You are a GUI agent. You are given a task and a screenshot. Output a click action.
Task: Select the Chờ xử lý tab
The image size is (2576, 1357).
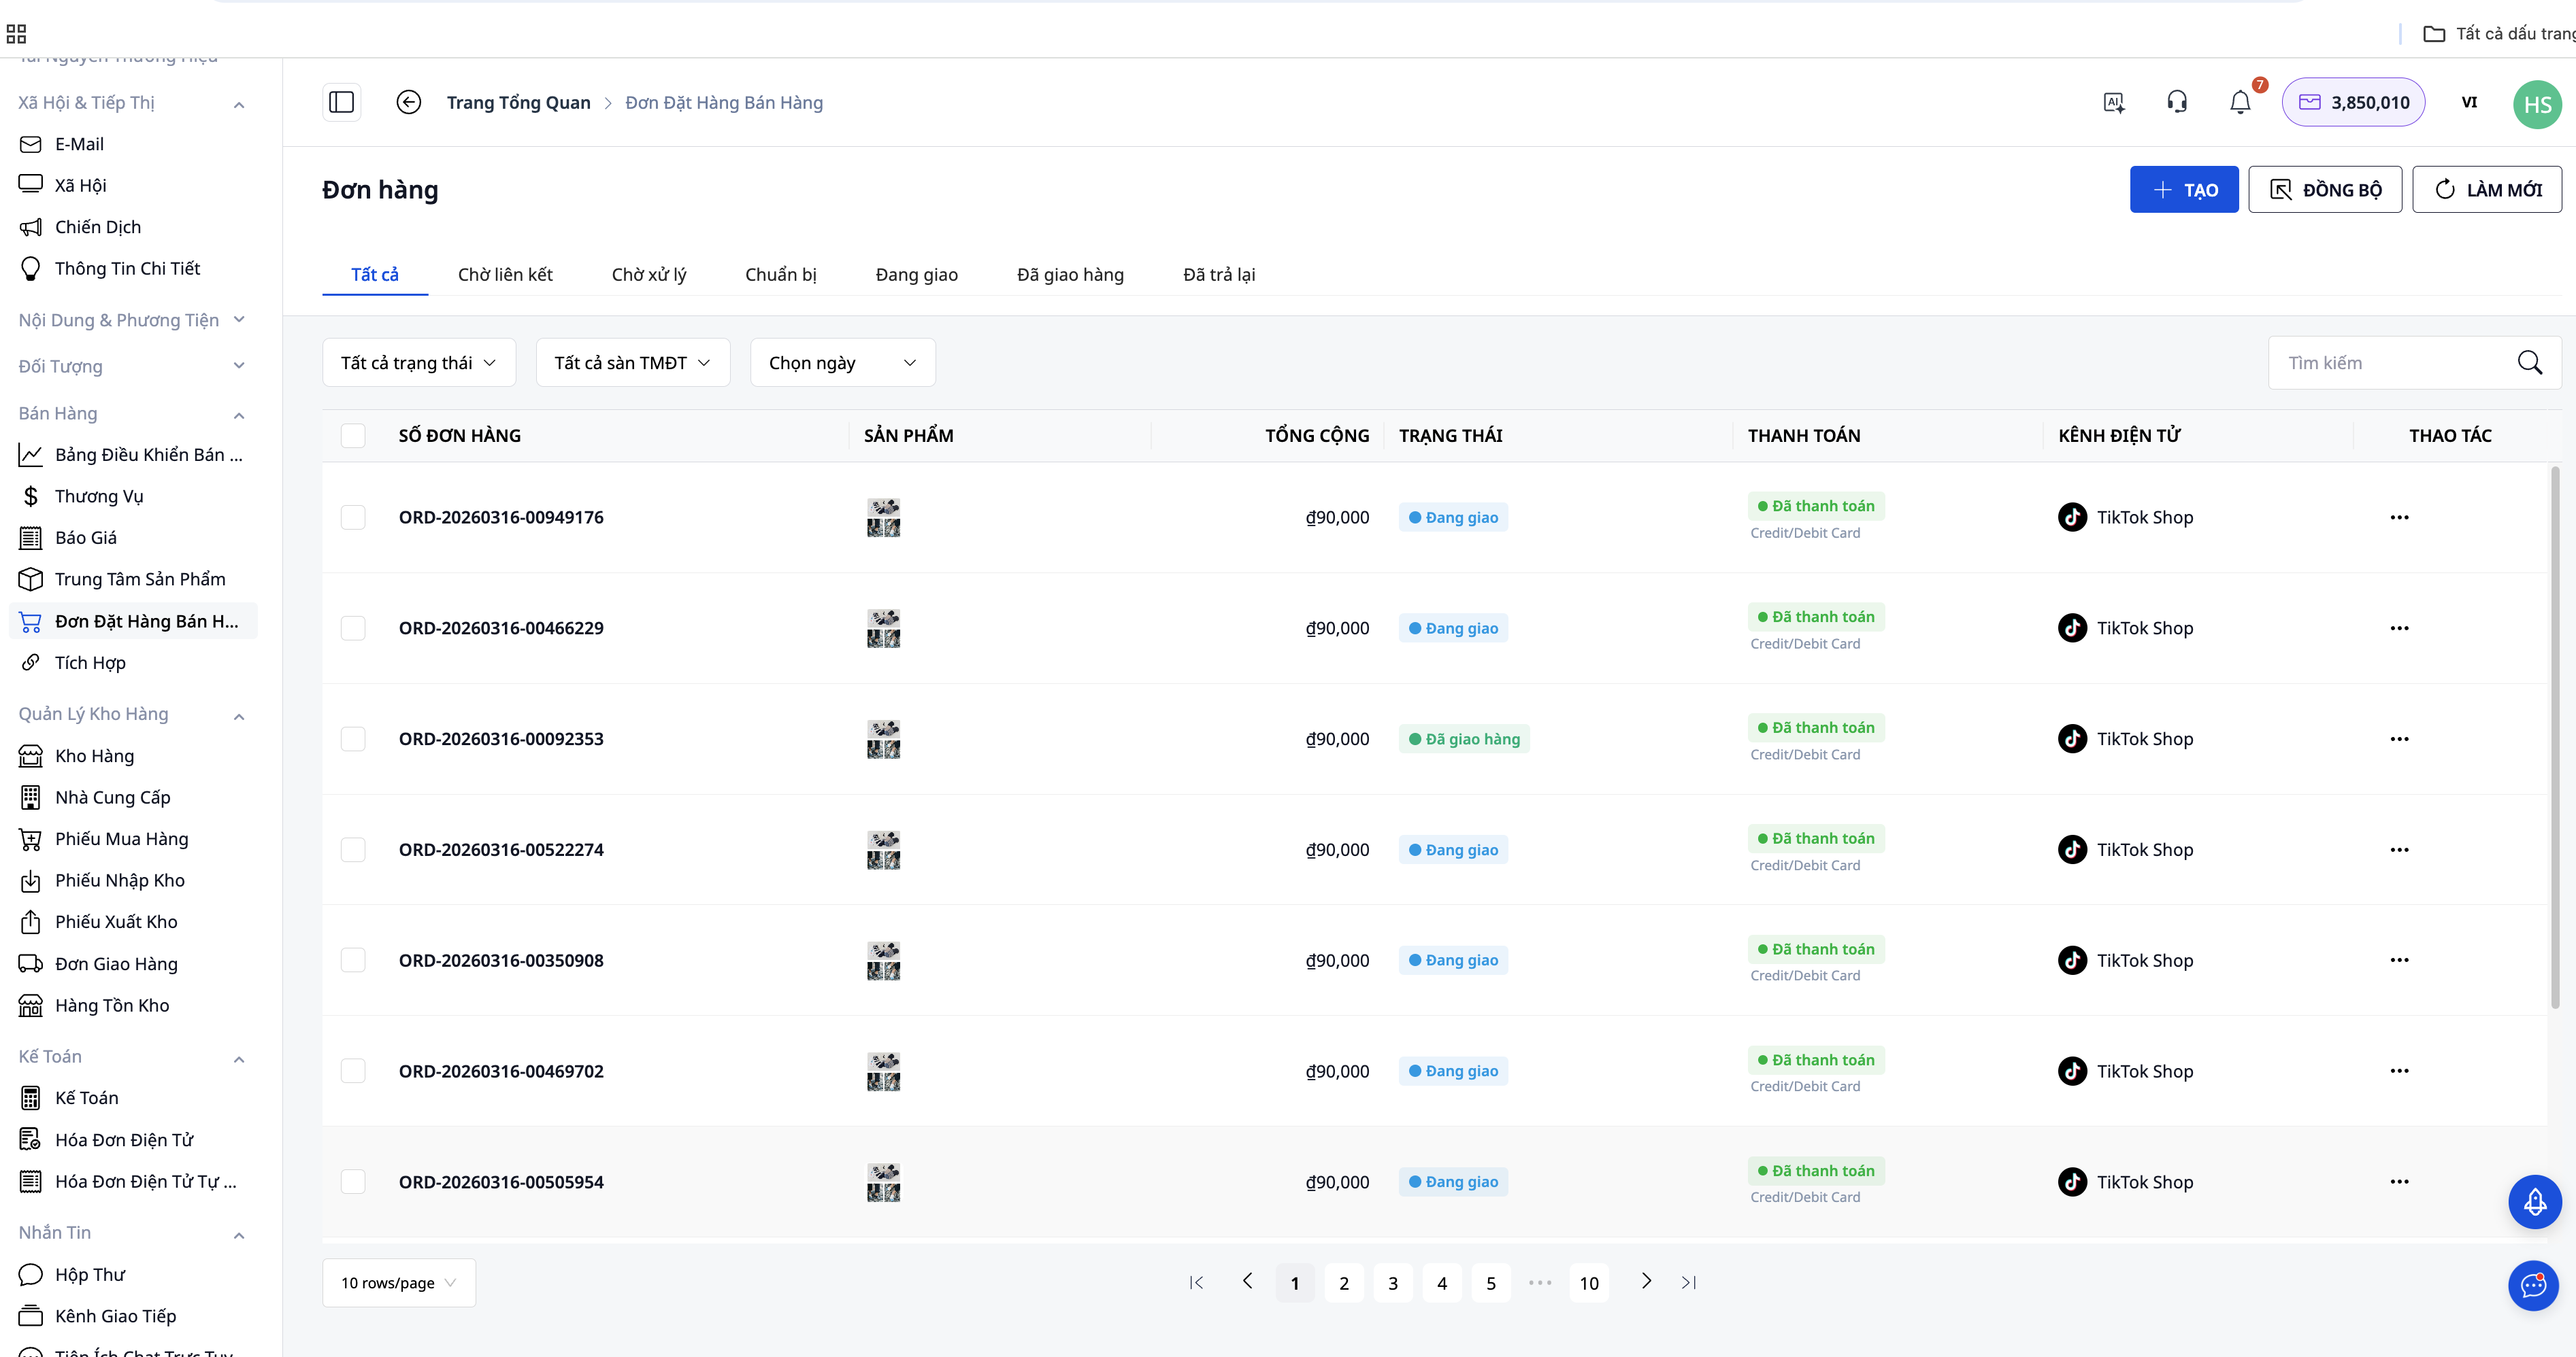pyautogui.click(x=648, y=275)
